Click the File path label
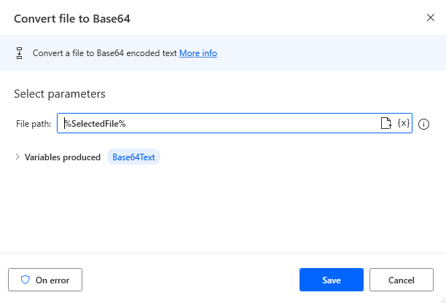 (x=34, y=124)
